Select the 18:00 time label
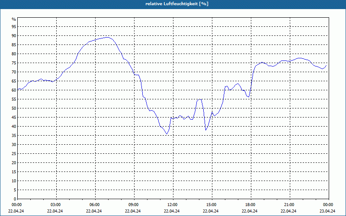This screenshot has width=346, height=216. pyautogui.click(x=251, y=205)
